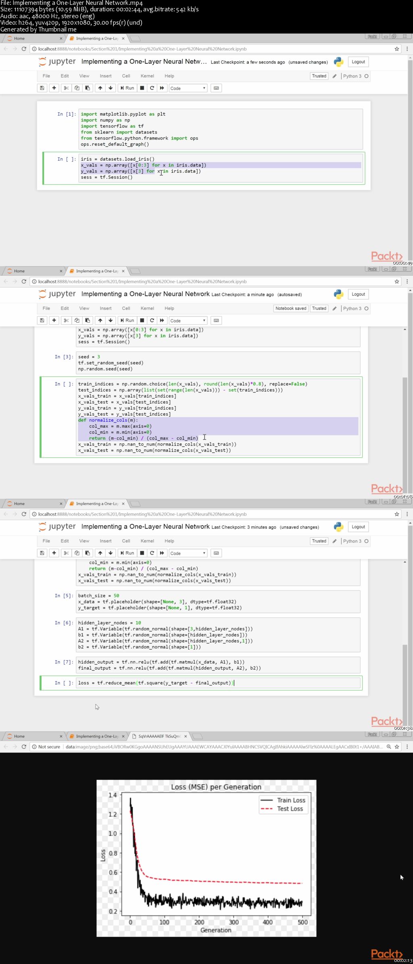Viewport: 413px width, 964px height.
Task: Click Logout in the top frame's Jupyter header
Action: (x=358, y=62)
